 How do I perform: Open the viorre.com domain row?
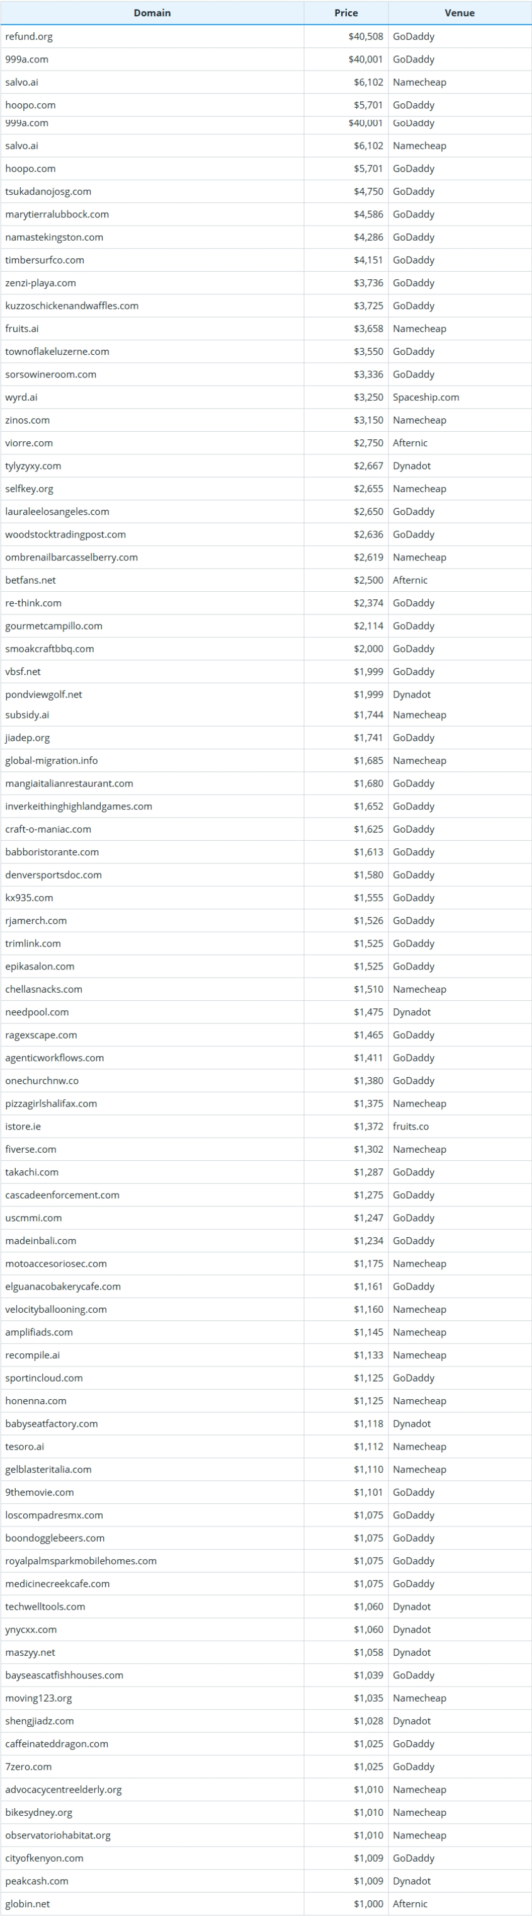tap(266, 442)
